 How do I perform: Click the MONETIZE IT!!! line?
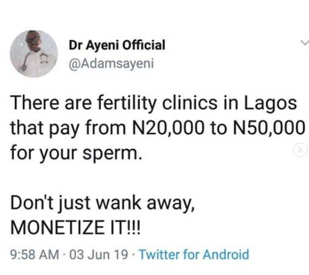tap(75, 227)
